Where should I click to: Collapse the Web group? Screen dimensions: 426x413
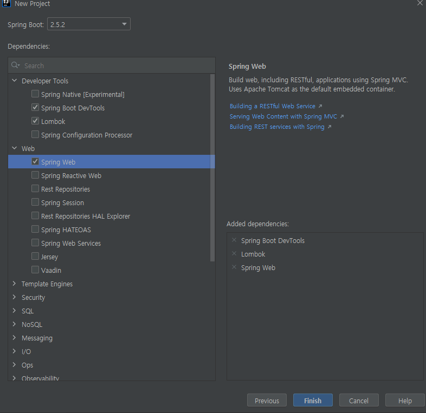(15, 148)
